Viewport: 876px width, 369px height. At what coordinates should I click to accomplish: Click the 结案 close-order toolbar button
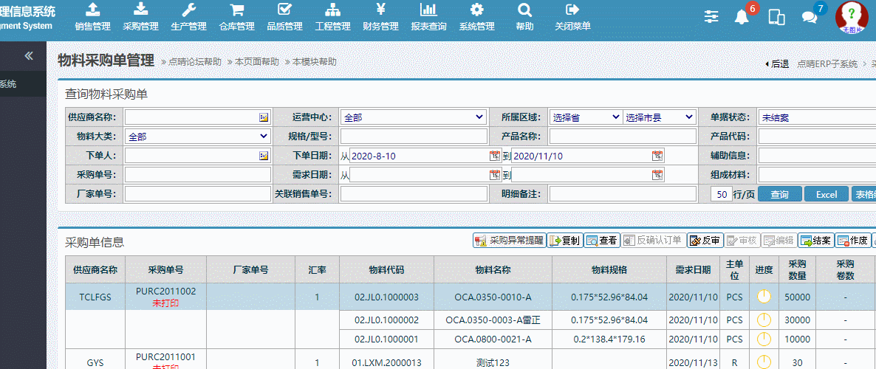[815, 241]
